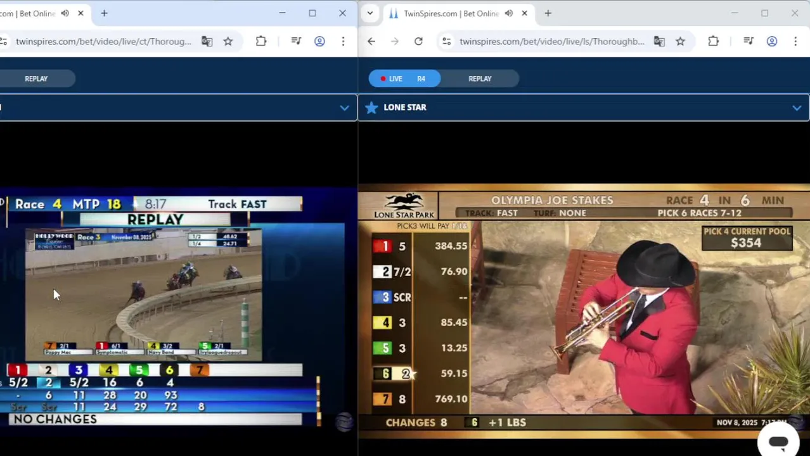The width and height of the screenshot is (810, 456).
Task: Click the Hollywood replay video in the left window
Action: point(143,295)
